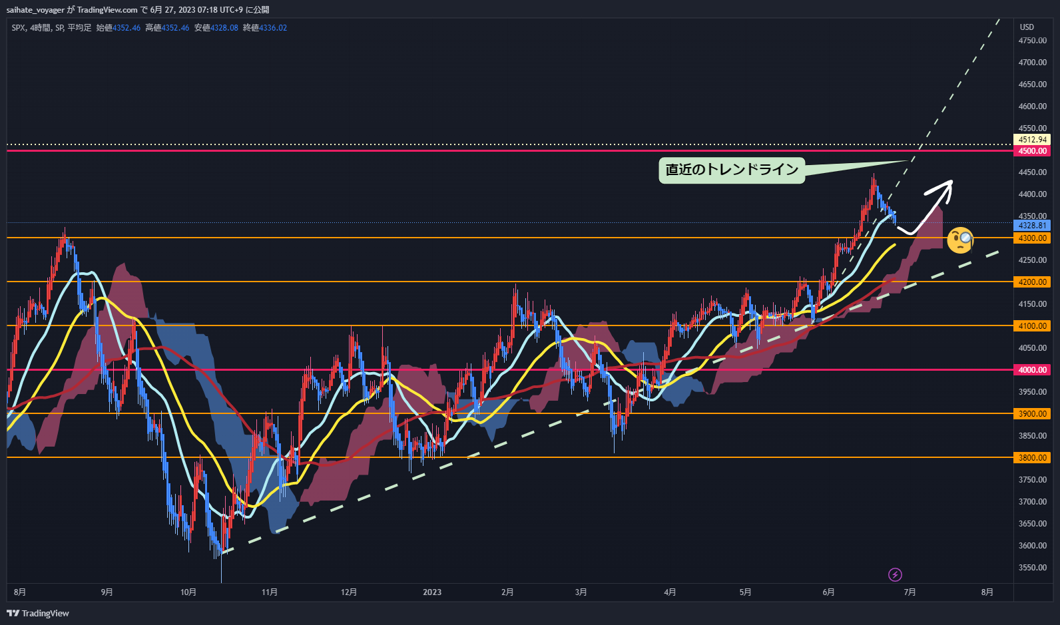Click the 3600.00 axis value
1060x625 pixels.
coord(1033,546)
